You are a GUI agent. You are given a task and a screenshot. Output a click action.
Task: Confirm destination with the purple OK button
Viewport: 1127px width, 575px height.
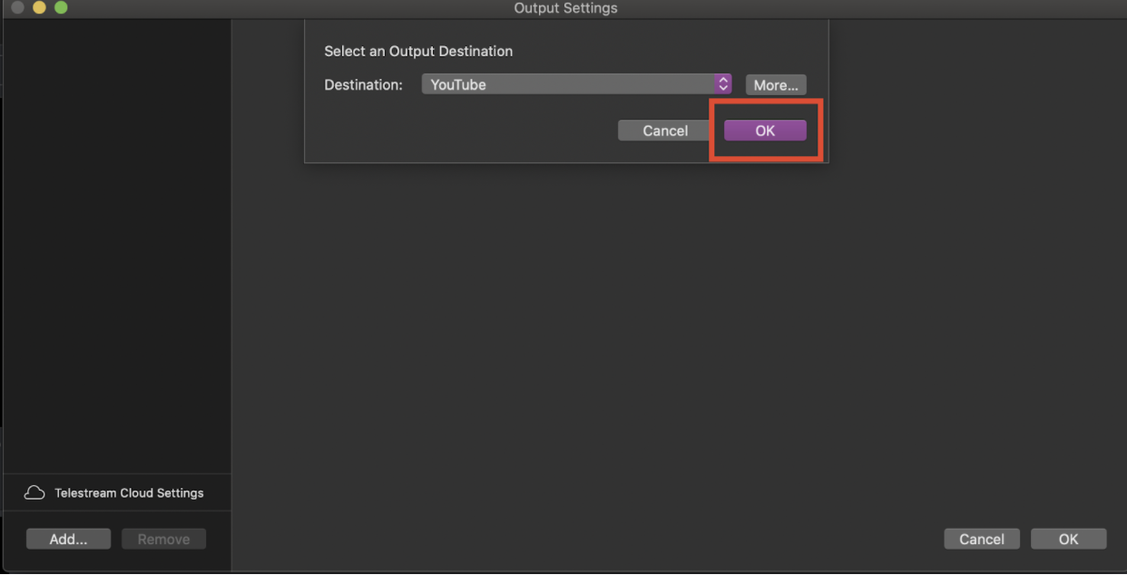(x=765, y=131)
